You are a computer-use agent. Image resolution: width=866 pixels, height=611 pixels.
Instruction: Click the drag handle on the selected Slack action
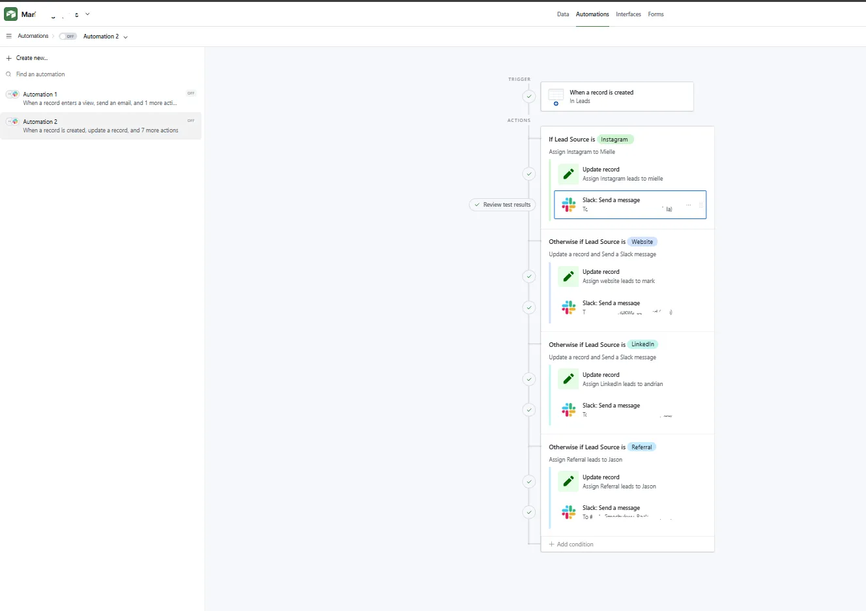coord(700,205)
